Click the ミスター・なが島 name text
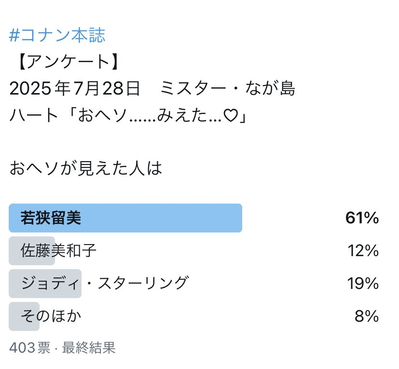Viewport: 399px width, 369px height. pos(228,88)
